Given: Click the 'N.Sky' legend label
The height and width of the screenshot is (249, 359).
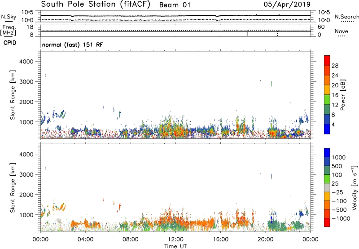Looking at the screenshot, I should 9,17.
